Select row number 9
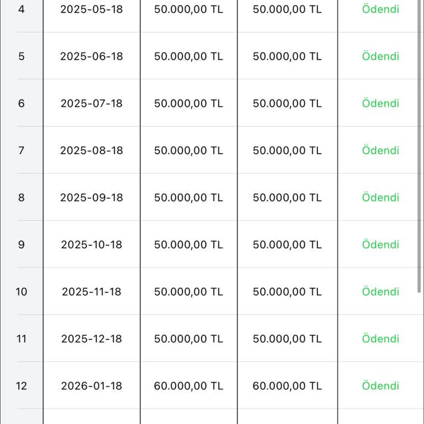This screenshot has height=424, width=424. coord(22,245)
